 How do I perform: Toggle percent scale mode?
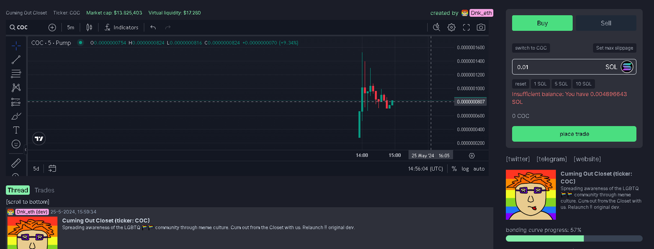pyautogui.click(x=454, y=169)
